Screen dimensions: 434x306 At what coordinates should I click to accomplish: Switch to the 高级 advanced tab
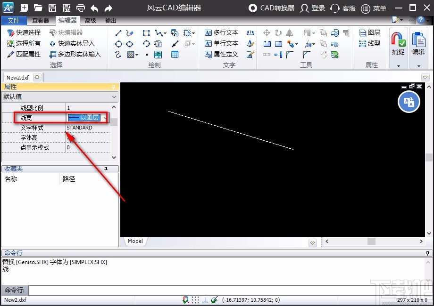(x=91, y=20)
